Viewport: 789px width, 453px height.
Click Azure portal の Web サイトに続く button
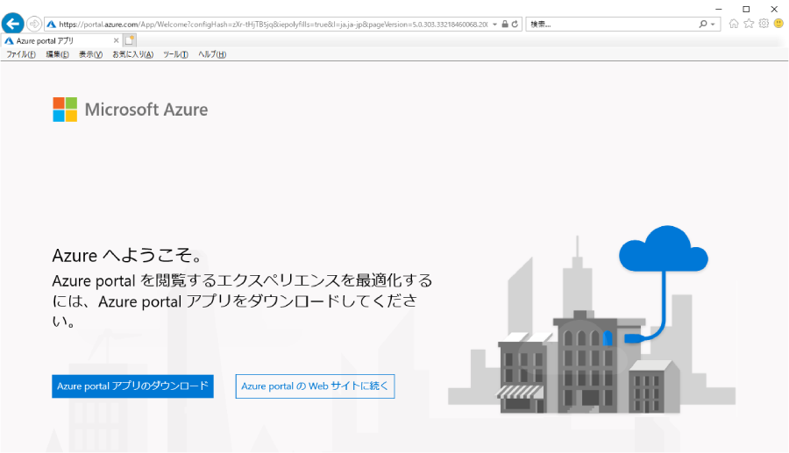pyautogui.click(x=315, y=386)
